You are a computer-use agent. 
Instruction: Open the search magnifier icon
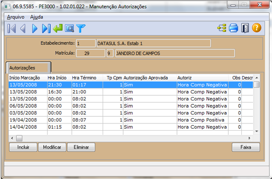point(70,28)
